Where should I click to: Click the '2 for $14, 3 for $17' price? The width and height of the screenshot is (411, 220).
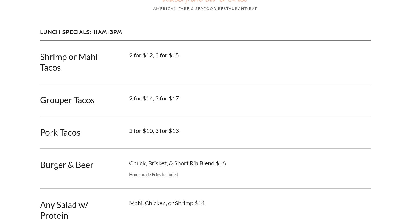[x=154, y=98]
